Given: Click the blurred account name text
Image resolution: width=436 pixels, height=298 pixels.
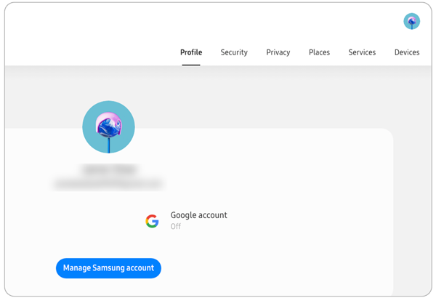Looking at the screenshot, I should tap(109, 170).
